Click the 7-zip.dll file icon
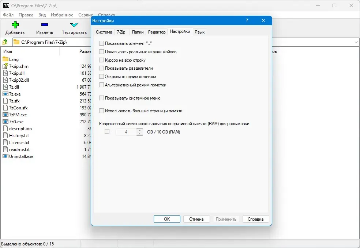The width and height of the screenshot is (360, 248). coord(5,73)
